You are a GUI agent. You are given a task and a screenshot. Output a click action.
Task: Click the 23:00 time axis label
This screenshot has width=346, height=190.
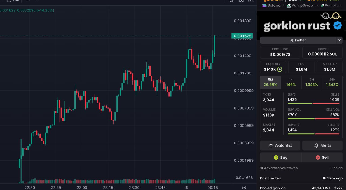82,188
